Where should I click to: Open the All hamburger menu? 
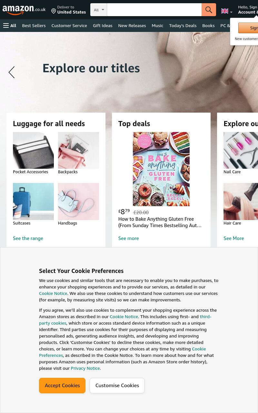tap(10, 25)
